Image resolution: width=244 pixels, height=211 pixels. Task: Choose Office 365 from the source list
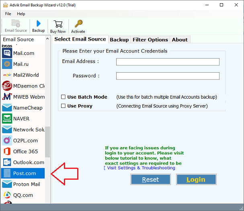(25, 151)
